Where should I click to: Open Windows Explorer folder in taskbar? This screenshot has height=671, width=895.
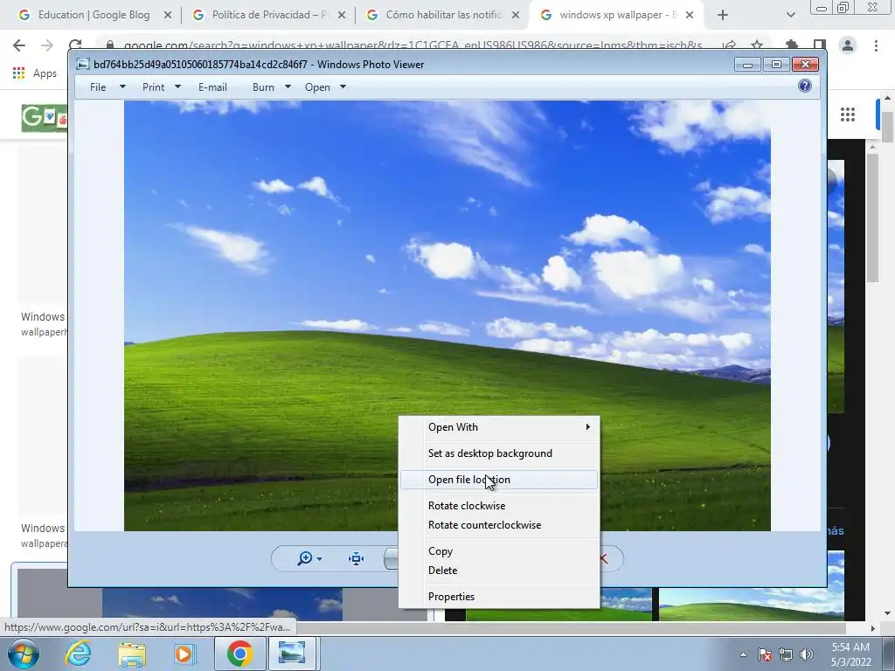[x=132, y=654]
